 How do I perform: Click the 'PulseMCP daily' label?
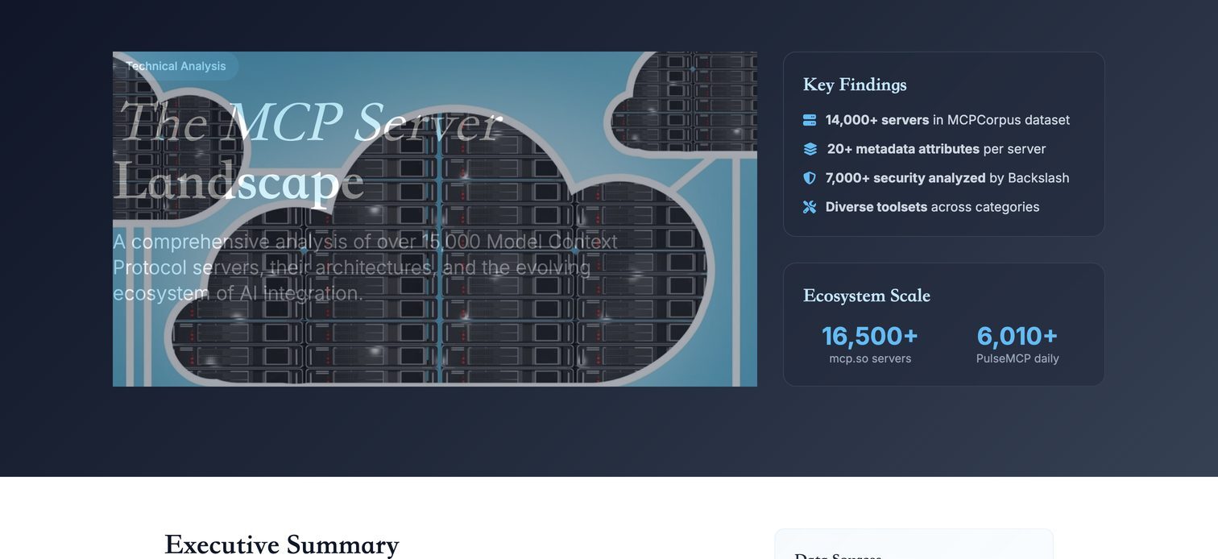(x=1017, y=358)
